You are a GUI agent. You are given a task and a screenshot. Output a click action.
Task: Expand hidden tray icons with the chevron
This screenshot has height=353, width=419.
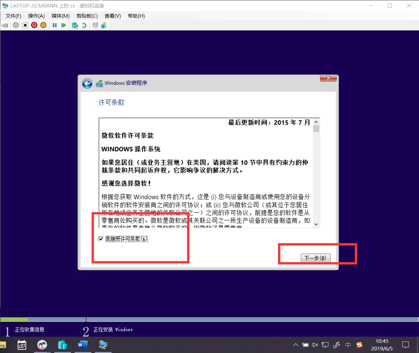(295, 345)
